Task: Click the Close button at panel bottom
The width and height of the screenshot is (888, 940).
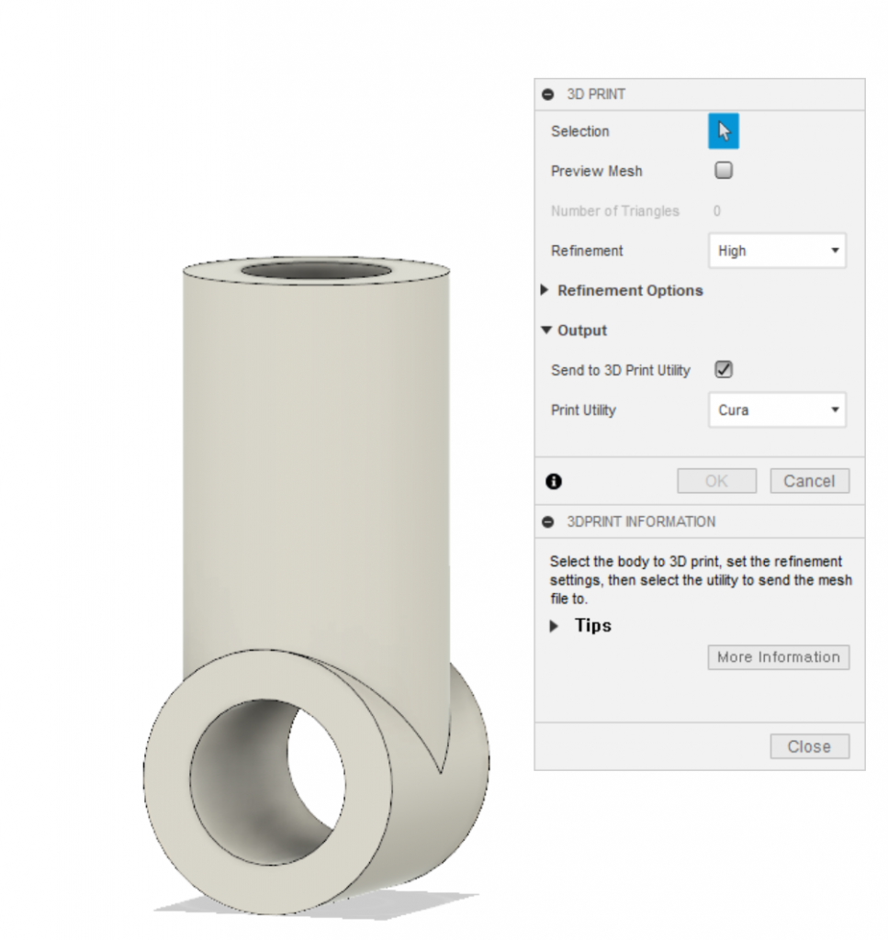Action: (x=809, y=746)
